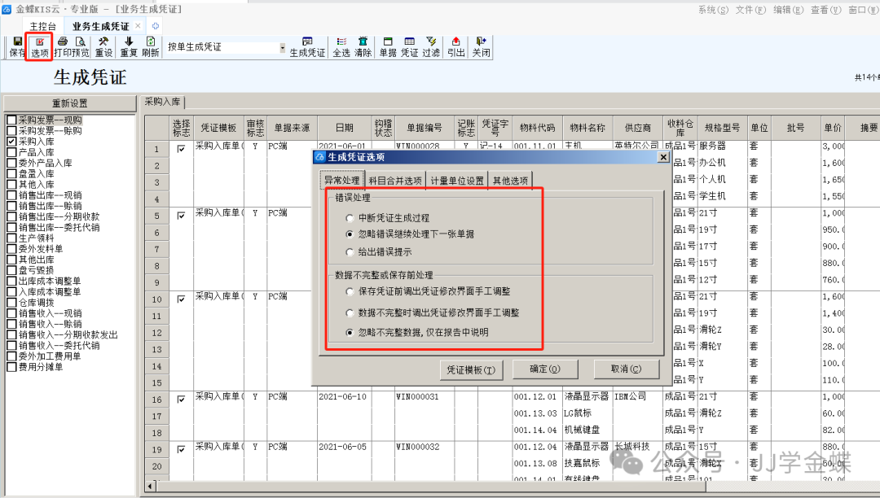This screenshot has width=880, height=498.
Task: Click the 凭证模板 button in the dialog
Action: click(x=471, y=369)
